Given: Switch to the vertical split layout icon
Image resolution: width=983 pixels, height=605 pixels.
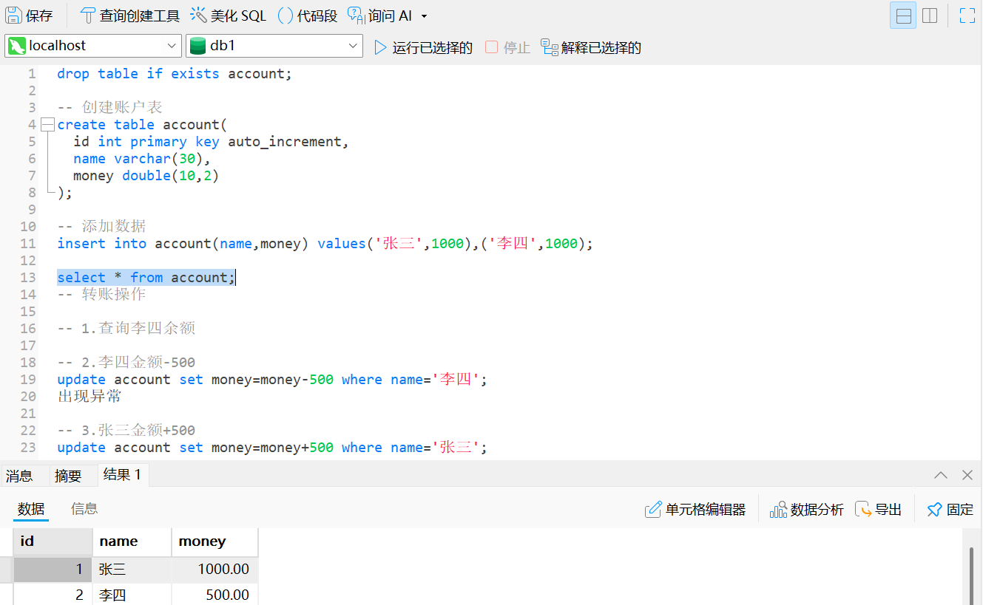Looking at the screenshot, I should [930, 16].
